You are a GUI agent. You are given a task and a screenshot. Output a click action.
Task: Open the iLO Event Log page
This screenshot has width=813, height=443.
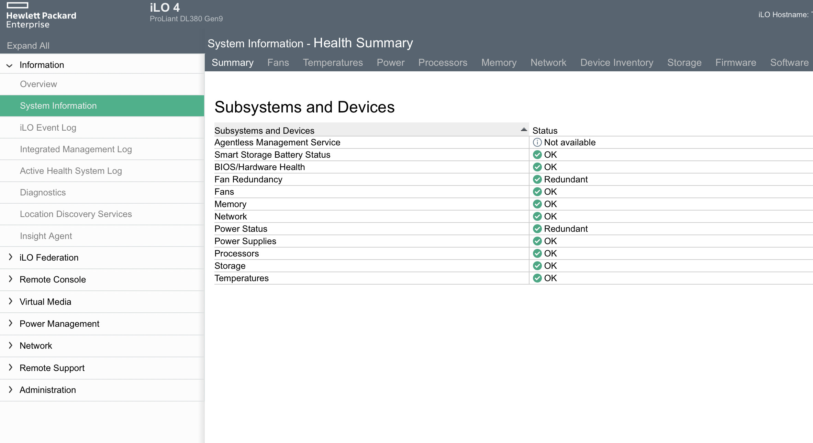click(48, 128)
